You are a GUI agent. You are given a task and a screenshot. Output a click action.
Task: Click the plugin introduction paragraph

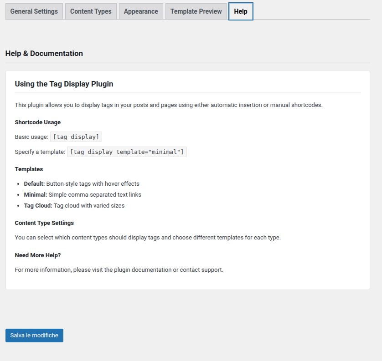[169, 105]
